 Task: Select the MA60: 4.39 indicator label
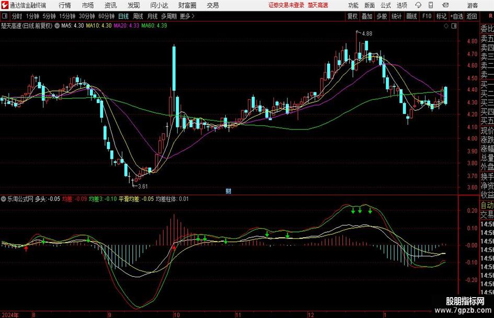pyautogui.click(x=154, y=26)
